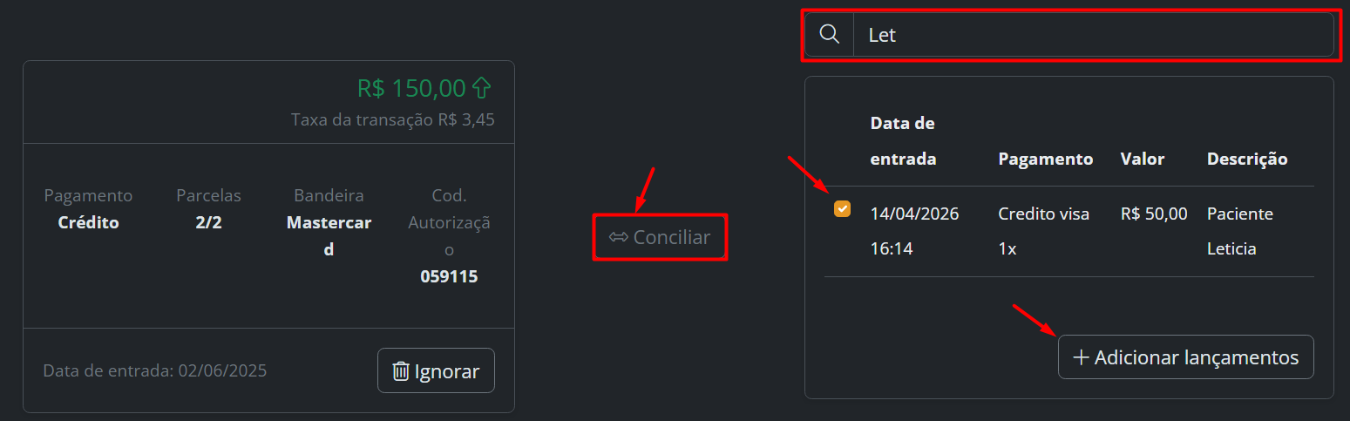Uncheck the orange checkbox for Paciente Leticia
The width and height of the screenshot is (1350, 421).
click(x=842, y=209)
